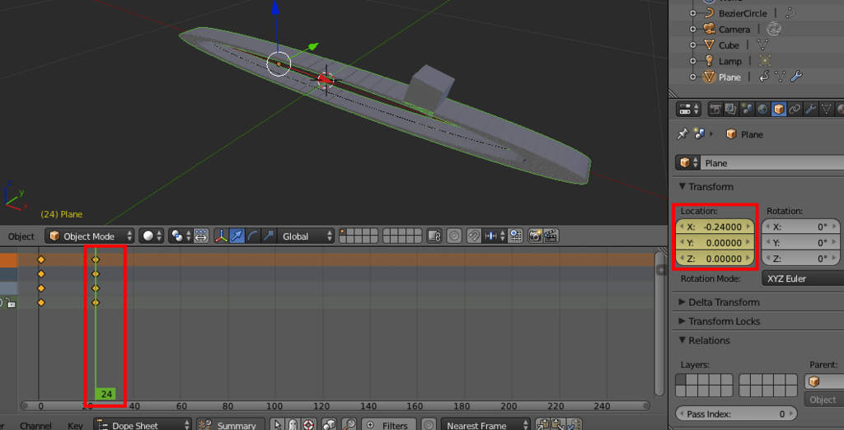Click the Cube mesh data icon
This screenshot has height=430, width=844.
coord(763,45)
